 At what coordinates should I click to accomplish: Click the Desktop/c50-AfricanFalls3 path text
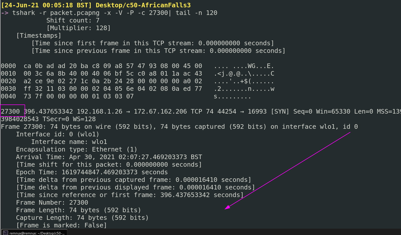point(143,5)
